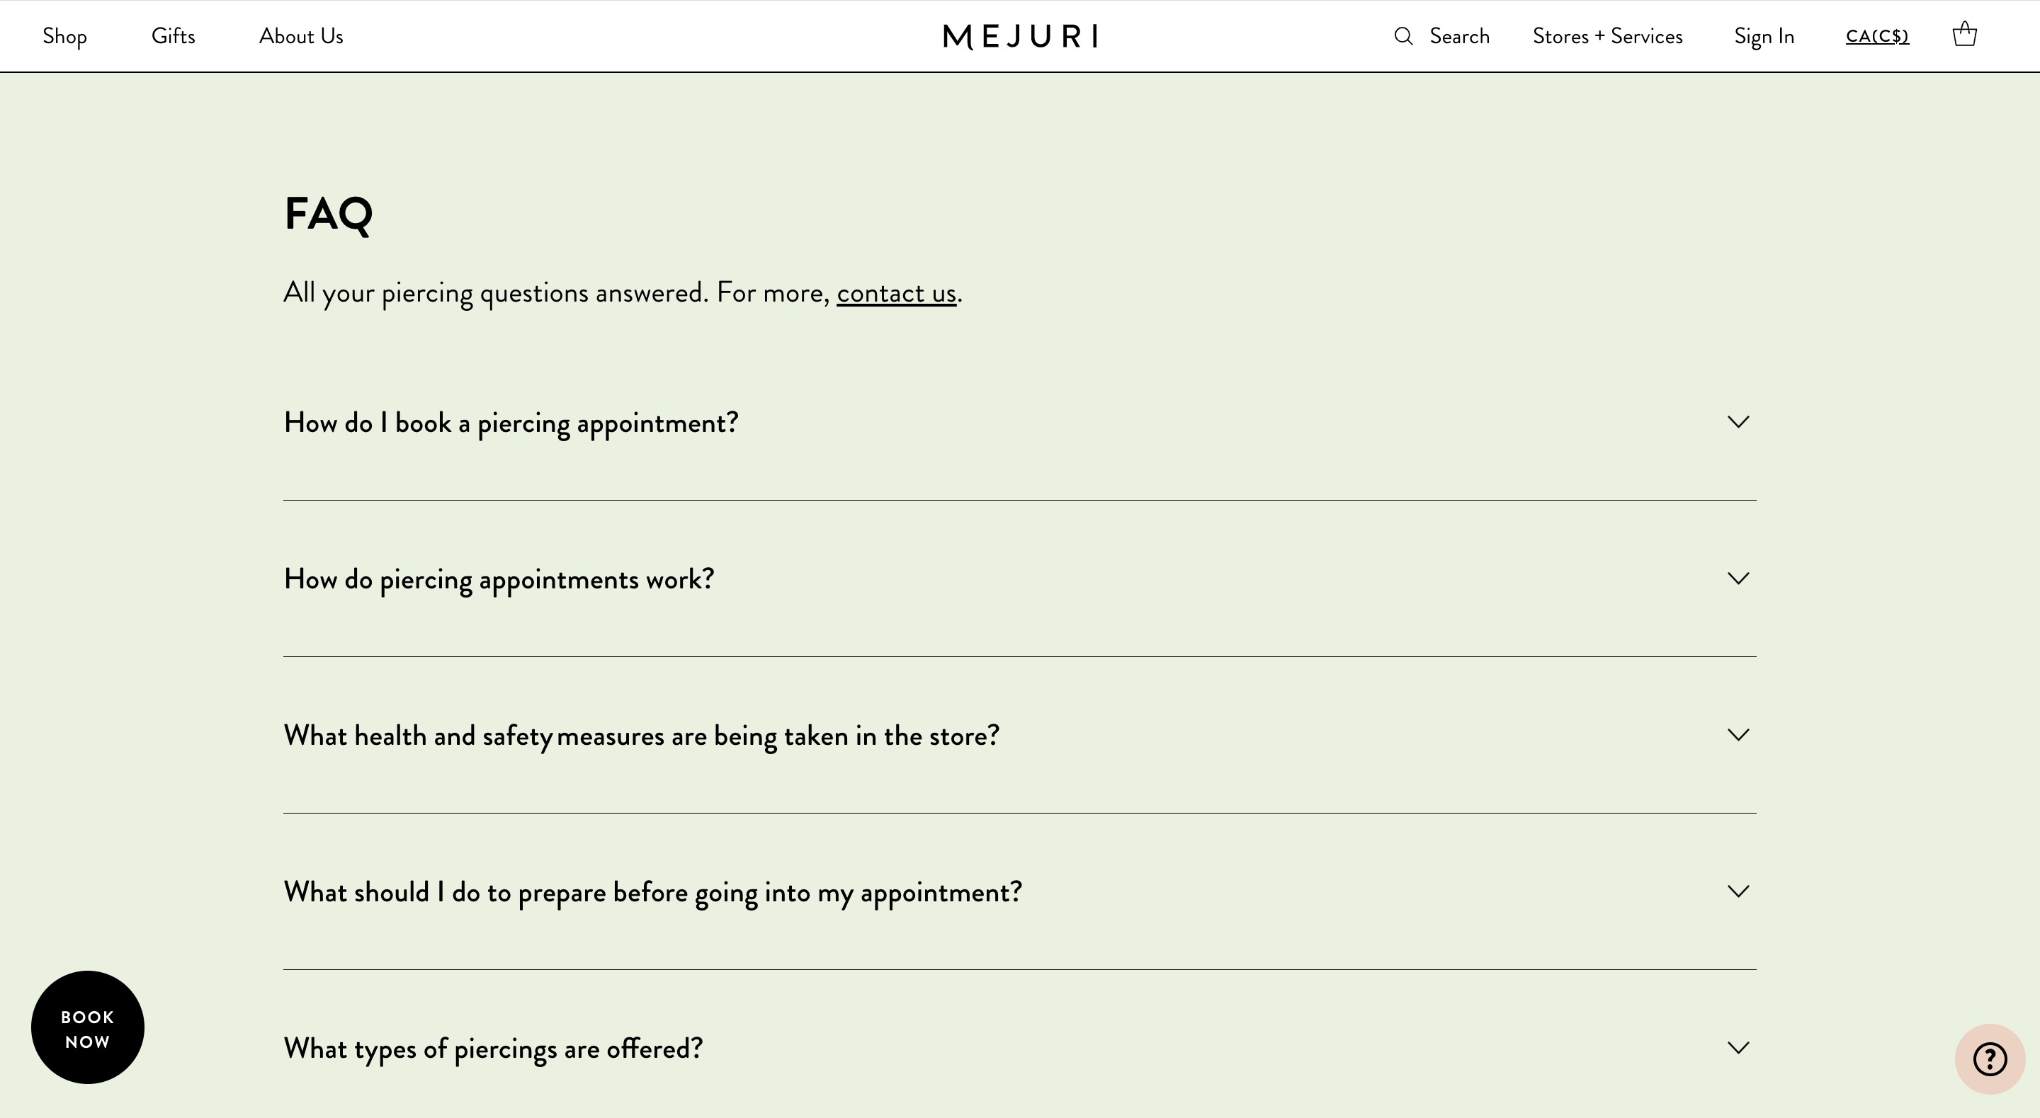Go to the Mejuri logo homepage

[x=1020, y=36]
